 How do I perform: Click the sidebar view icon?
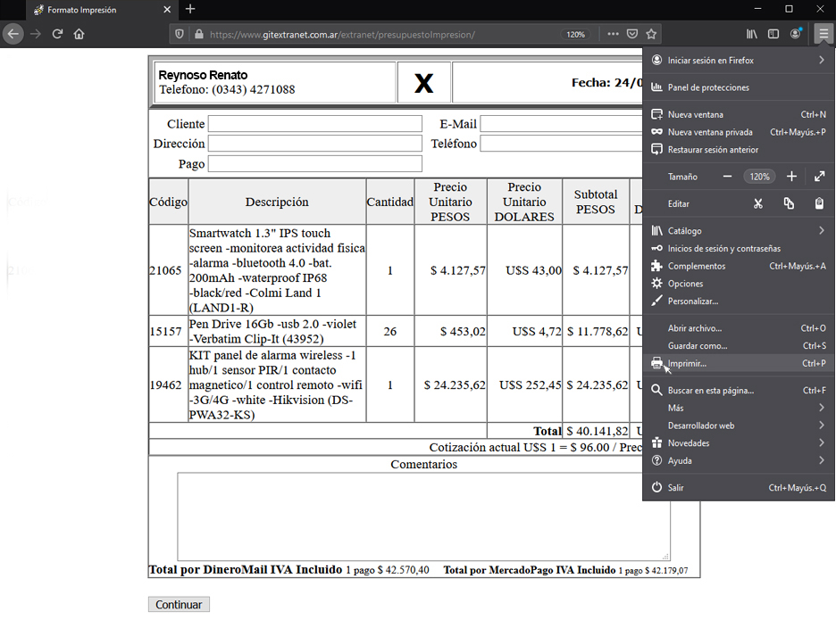(773, 33)
